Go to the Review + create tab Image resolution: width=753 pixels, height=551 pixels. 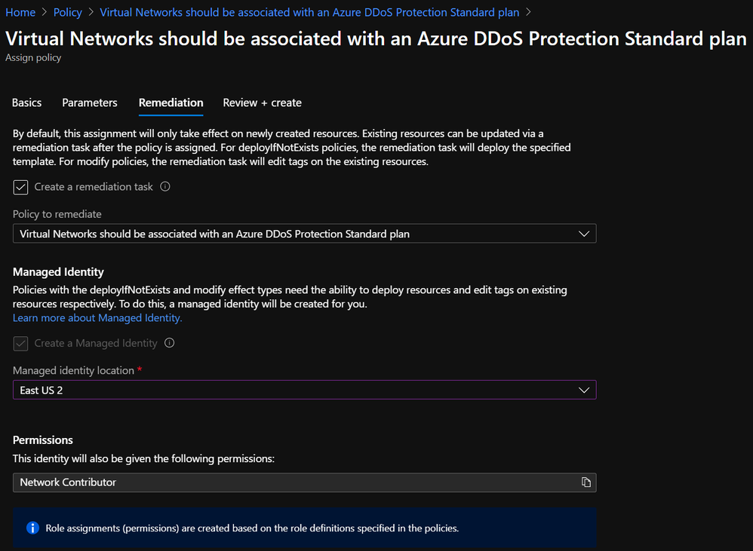click(x=262, y=103)
